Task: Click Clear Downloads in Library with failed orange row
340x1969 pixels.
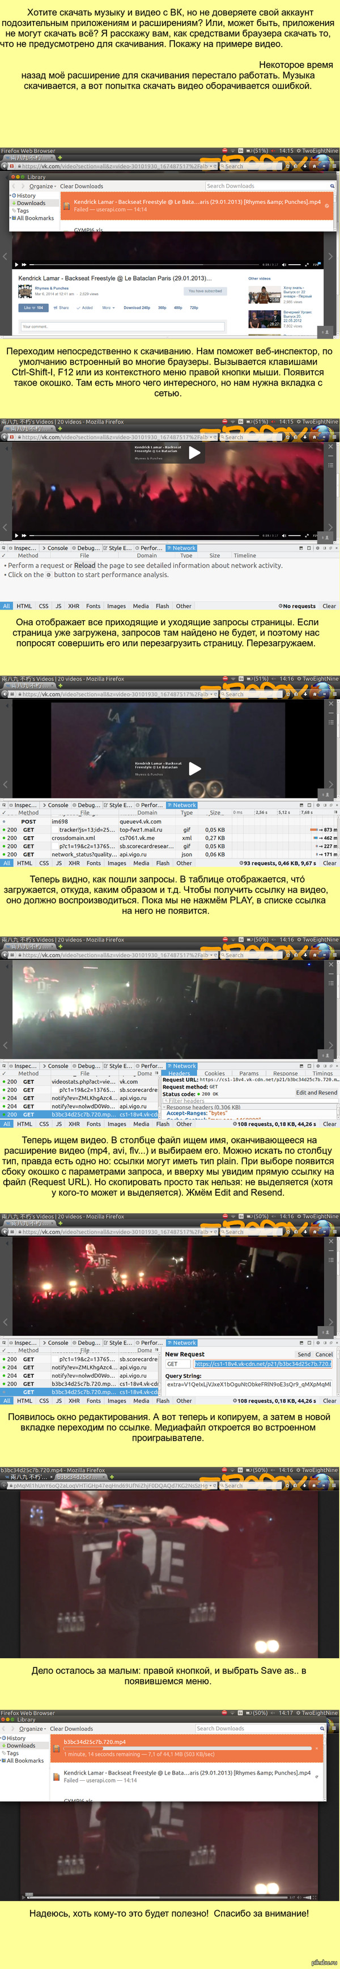Action: 82,186
